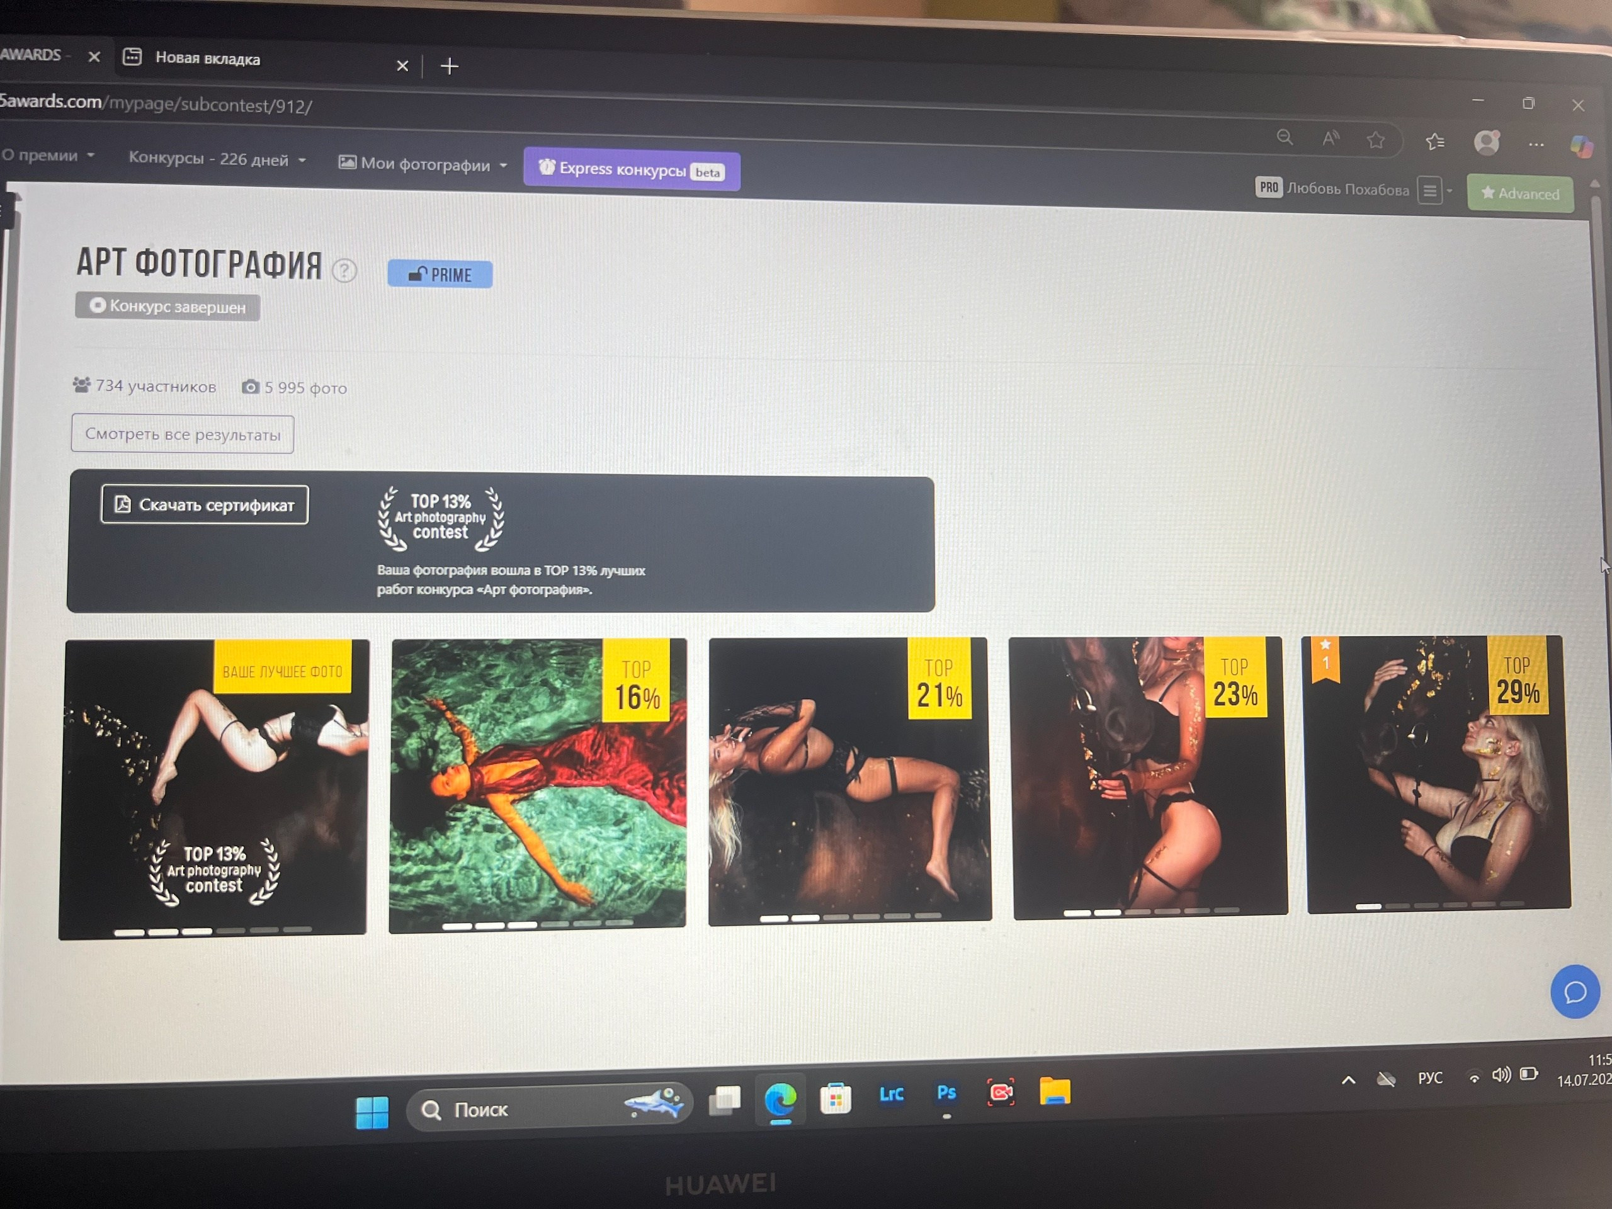
Task: Click 'Скачать сертификат' button
Action: (x=205, y=504)
